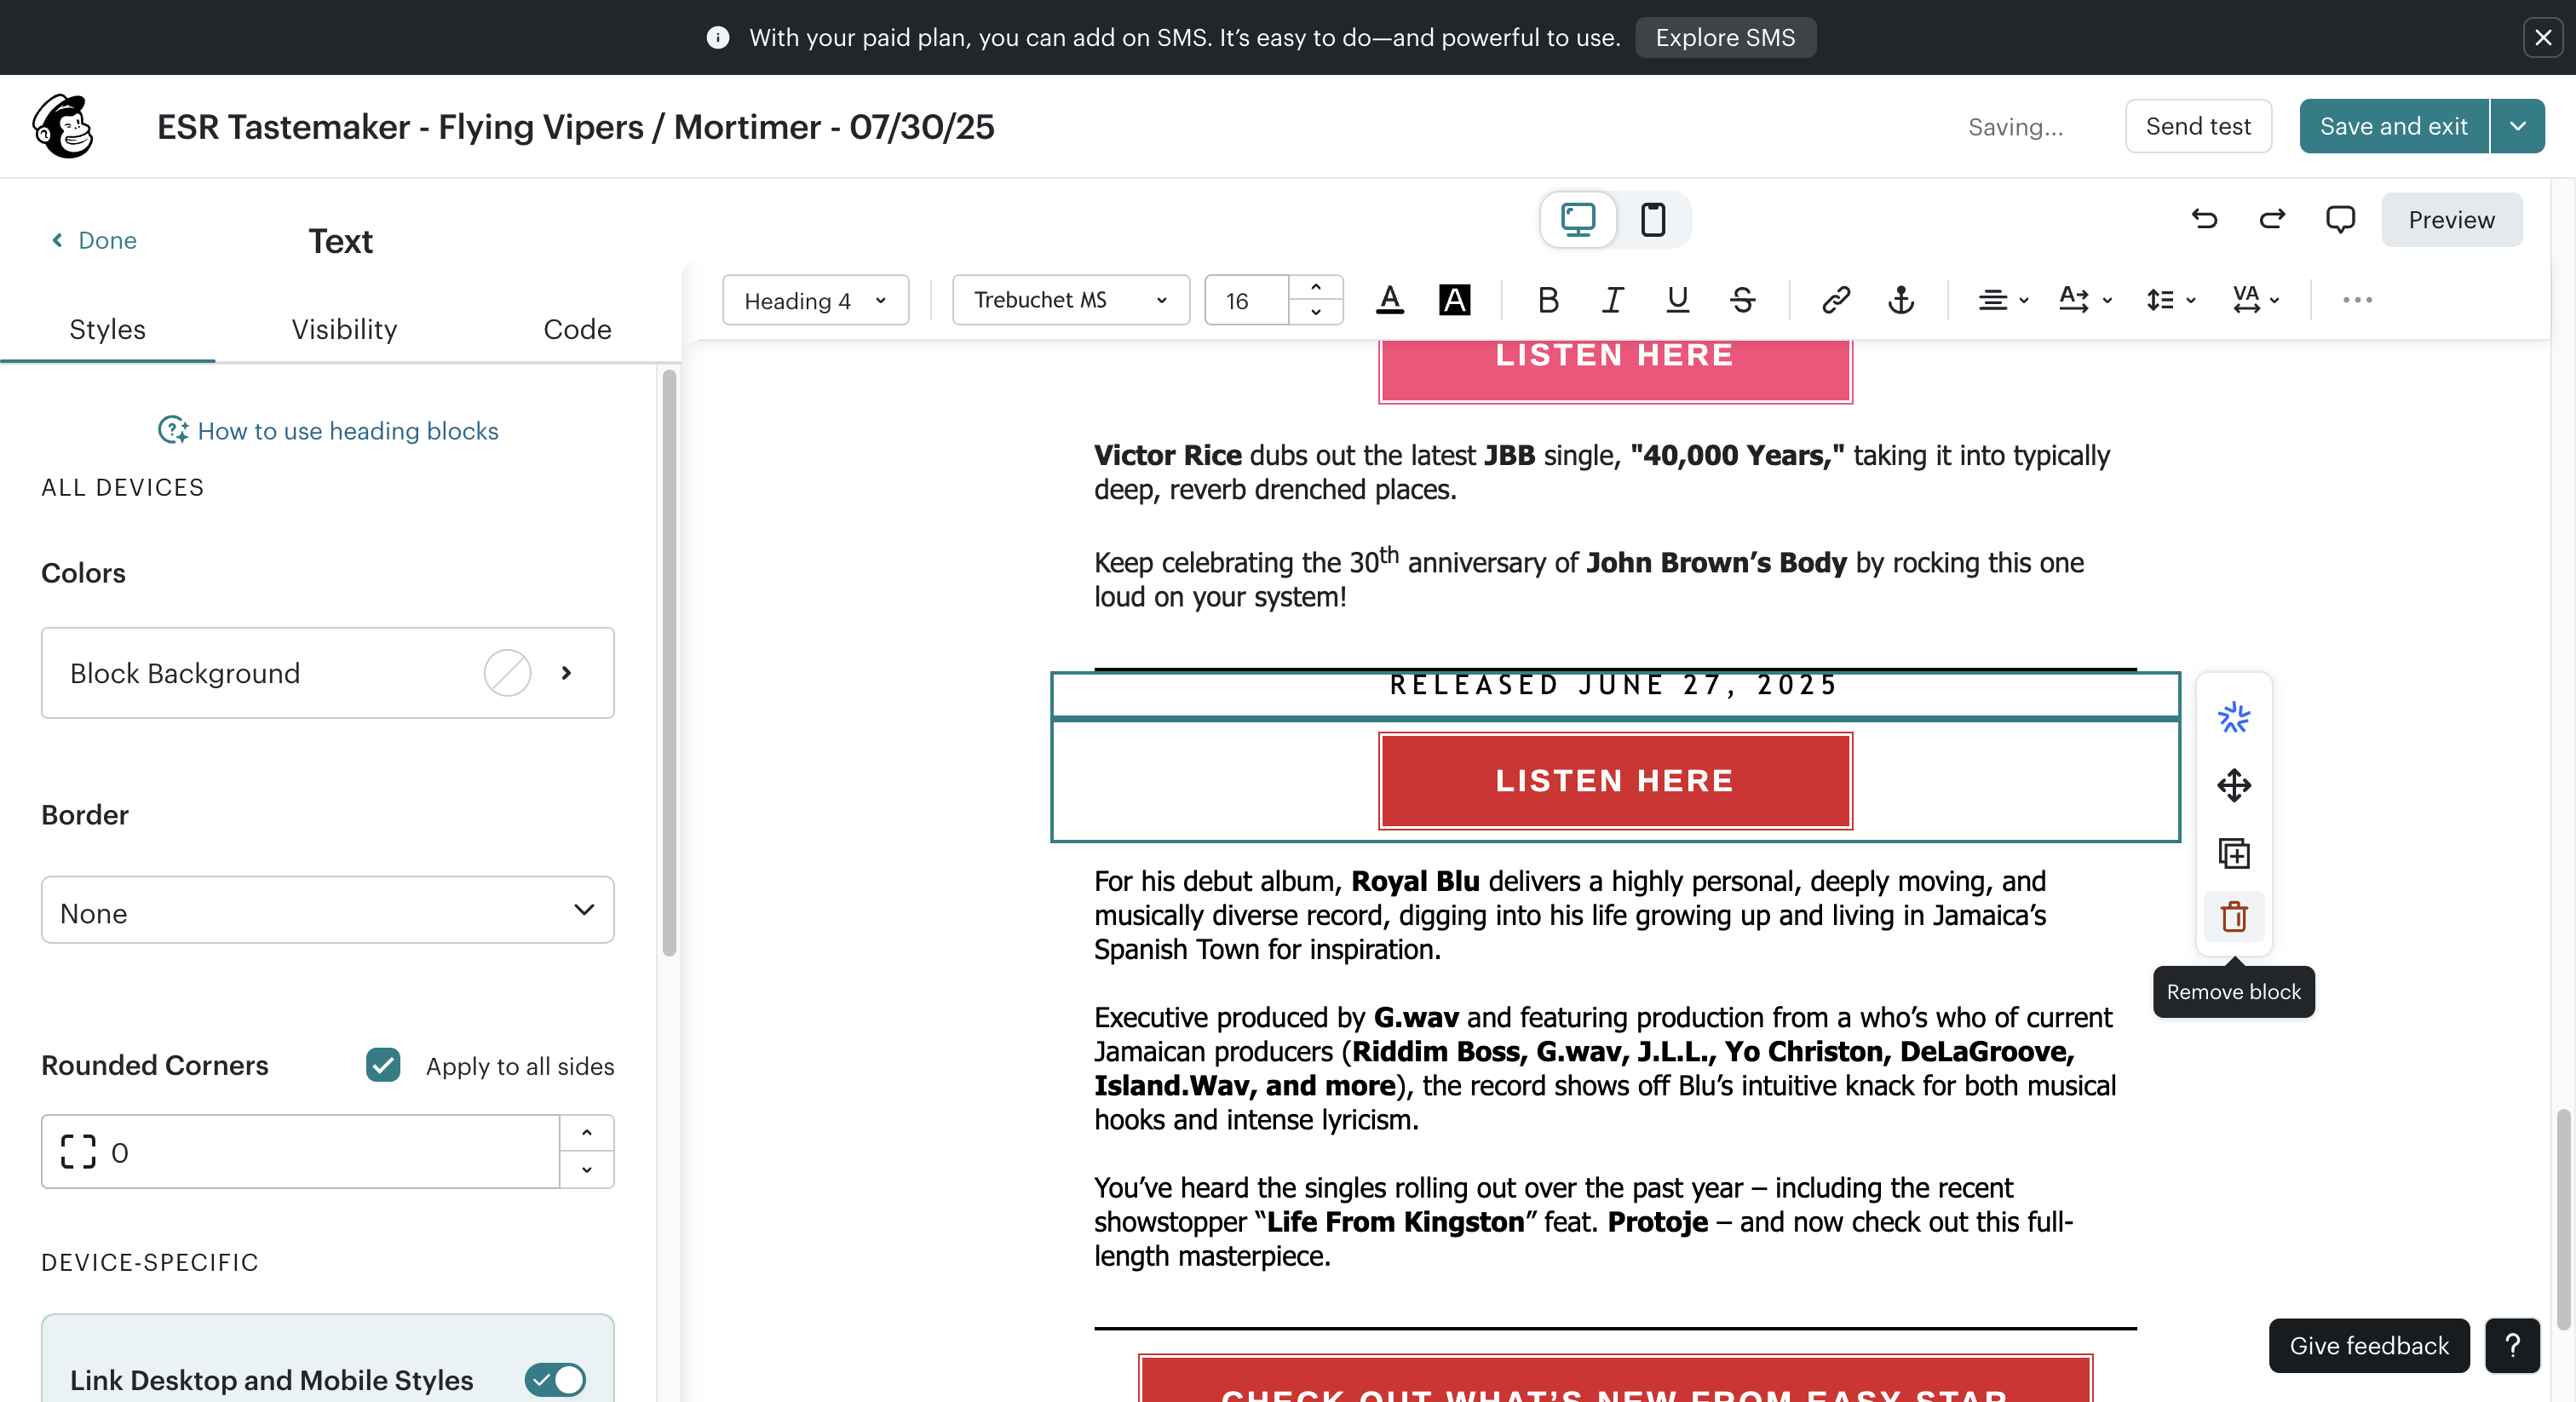
Task: Open the email Preview
Action: click(2451, 219)
